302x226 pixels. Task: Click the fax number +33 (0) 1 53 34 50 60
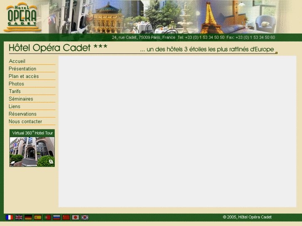[255, 37]
